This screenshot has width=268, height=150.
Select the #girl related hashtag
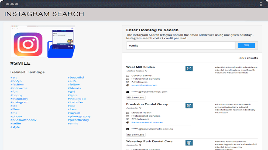[x=71, y=91]
